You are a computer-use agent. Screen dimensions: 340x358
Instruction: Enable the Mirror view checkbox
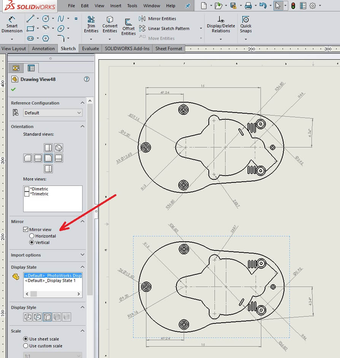click(x=26, y=229)
